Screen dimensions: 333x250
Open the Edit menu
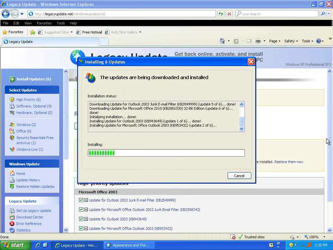point(16,23)
